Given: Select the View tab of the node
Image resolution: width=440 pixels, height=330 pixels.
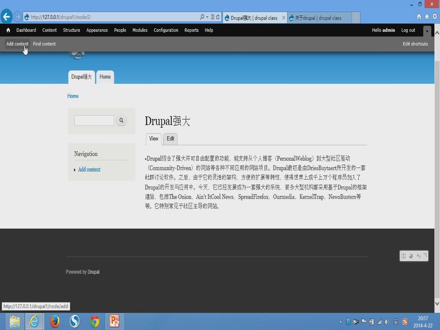Looking at the screenshot, I should click(x=154, y=139).
